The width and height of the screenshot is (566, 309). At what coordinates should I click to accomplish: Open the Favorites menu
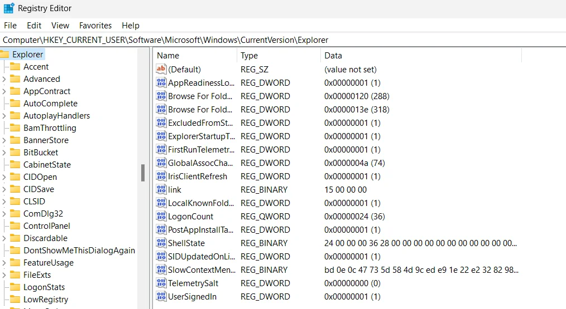[x=95, y=26]
